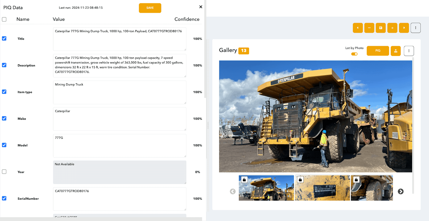Image resolution: width=429 pixels, height=221 pixels.
Task: Show previous gallery thumbnails
Action: 233,191
